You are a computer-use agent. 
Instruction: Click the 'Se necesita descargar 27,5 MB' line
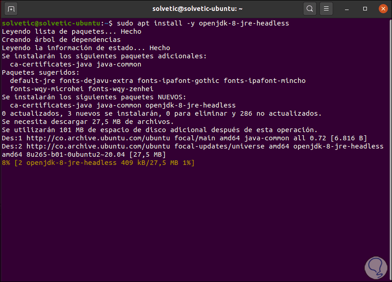[88, 122]
